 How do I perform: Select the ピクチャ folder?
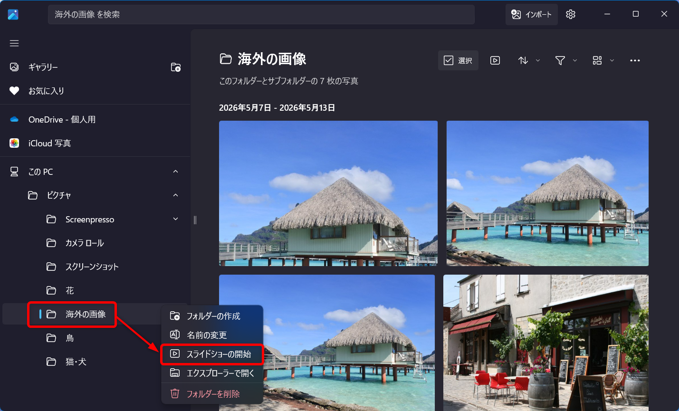pyautogui.click(x=59, y=195)
